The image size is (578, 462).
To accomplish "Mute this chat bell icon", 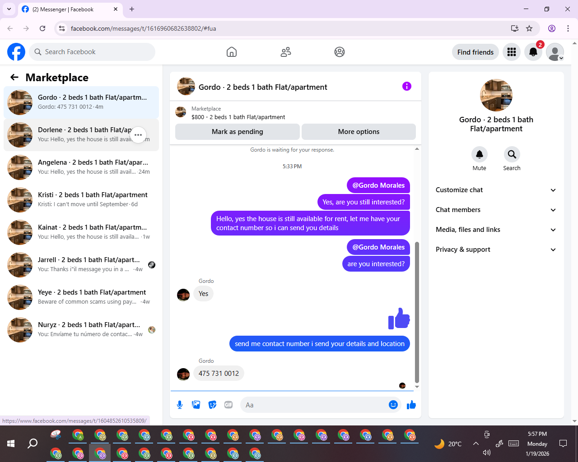I will [x=480, y=154].
